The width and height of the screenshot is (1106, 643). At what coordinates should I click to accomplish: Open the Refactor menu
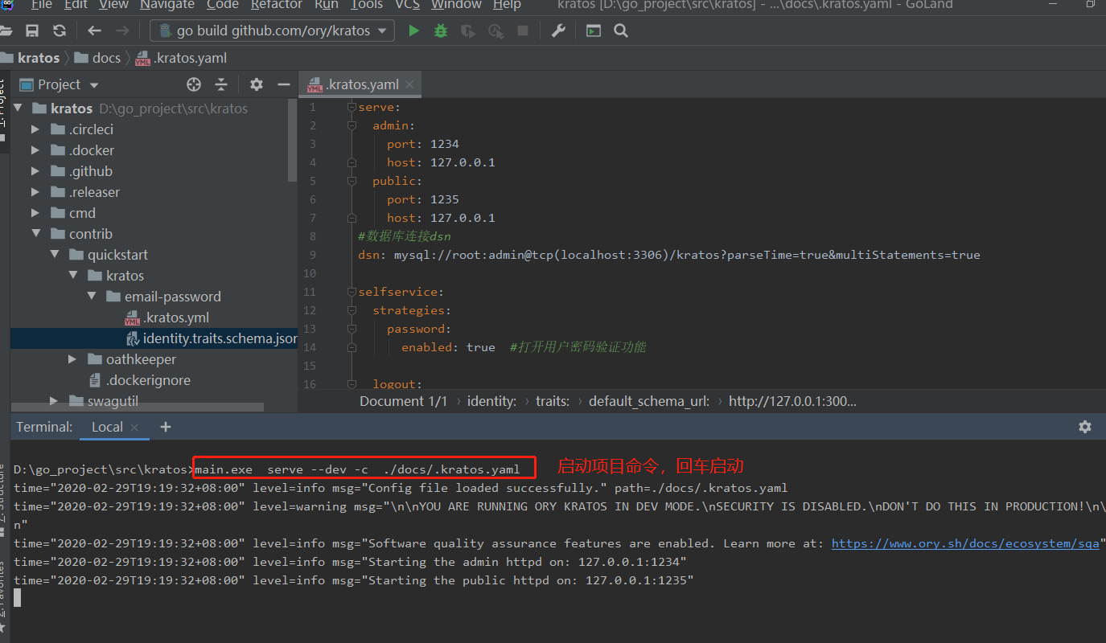(x=276, y=5)
